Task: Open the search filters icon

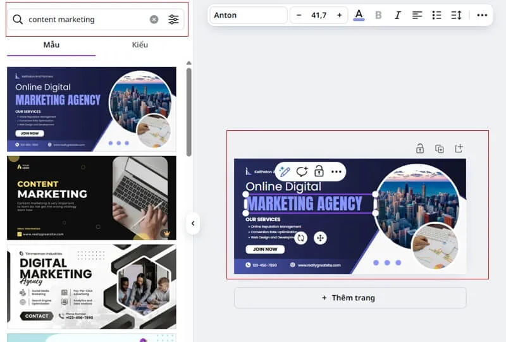Action: (173, 20)
